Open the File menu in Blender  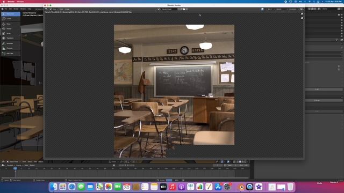pyautogui.click(x=6, y=9)
